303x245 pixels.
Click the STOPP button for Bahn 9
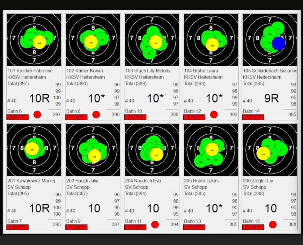coord(77,227)
